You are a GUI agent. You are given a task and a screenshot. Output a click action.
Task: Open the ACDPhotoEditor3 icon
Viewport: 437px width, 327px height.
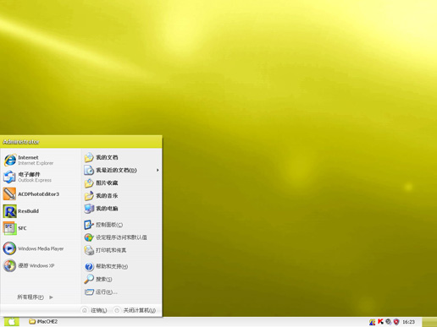click(x=9, y=193)
